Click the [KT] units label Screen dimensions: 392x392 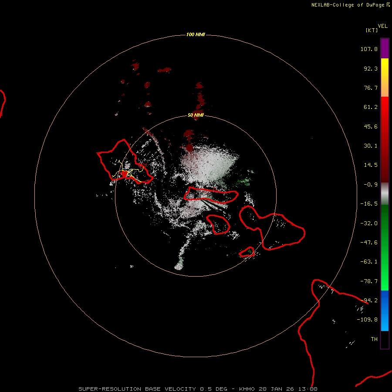[x=372, y=30]
